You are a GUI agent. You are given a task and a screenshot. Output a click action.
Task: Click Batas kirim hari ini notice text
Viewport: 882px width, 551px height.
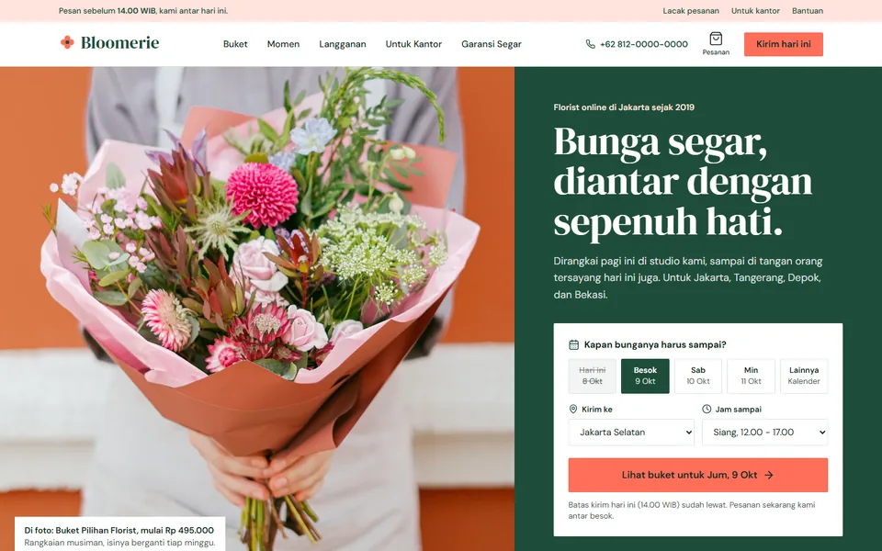pyautogui.click(x=691, y=510)
